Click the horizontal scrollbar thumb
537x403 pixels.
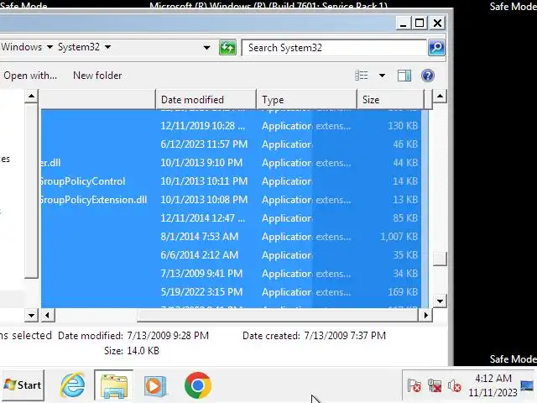[x=278, y=315]
